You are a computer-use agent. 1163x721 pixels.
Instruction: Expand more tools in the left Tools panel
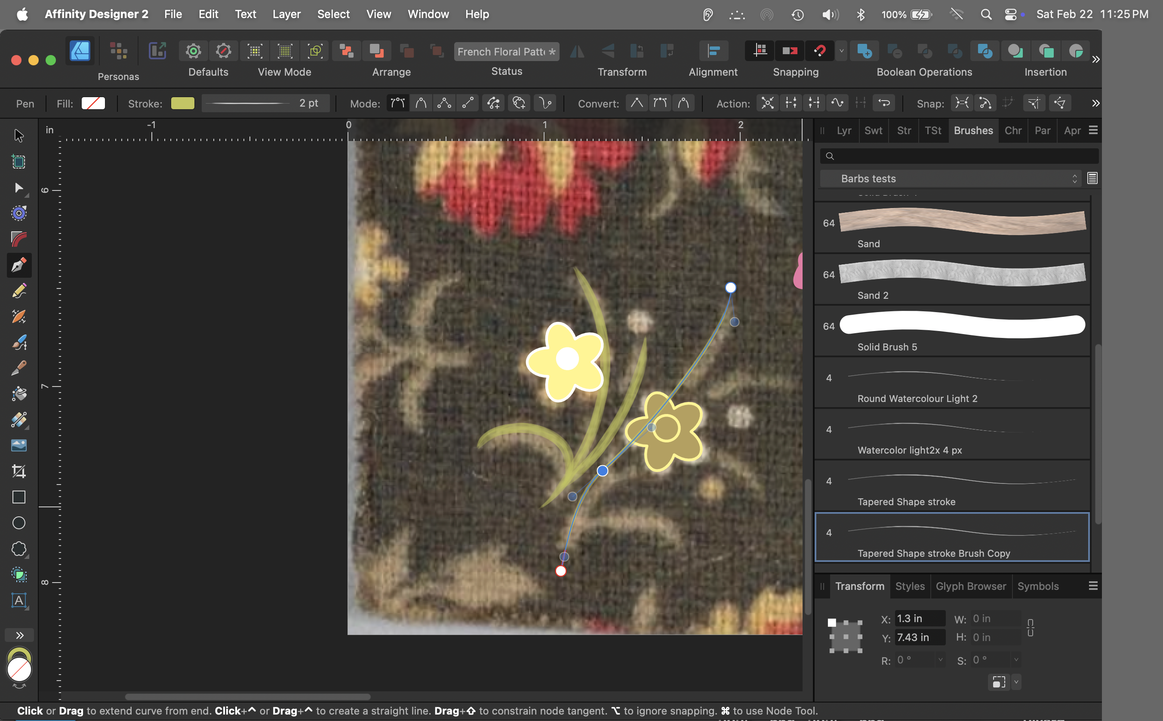(x=19, y=635)
